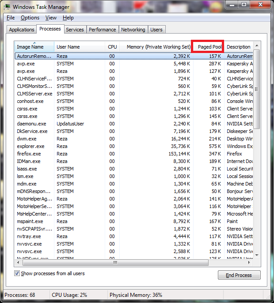Close the Windows Task Manager window

click(x=260, y=6)
